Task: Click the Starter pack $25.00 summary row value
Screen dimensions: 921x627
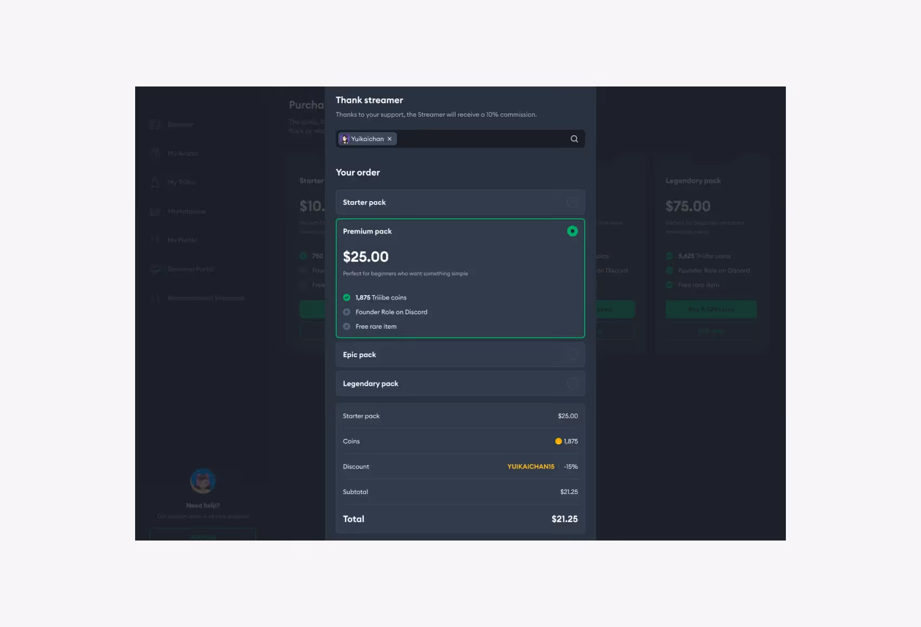Action: [568, 416]
